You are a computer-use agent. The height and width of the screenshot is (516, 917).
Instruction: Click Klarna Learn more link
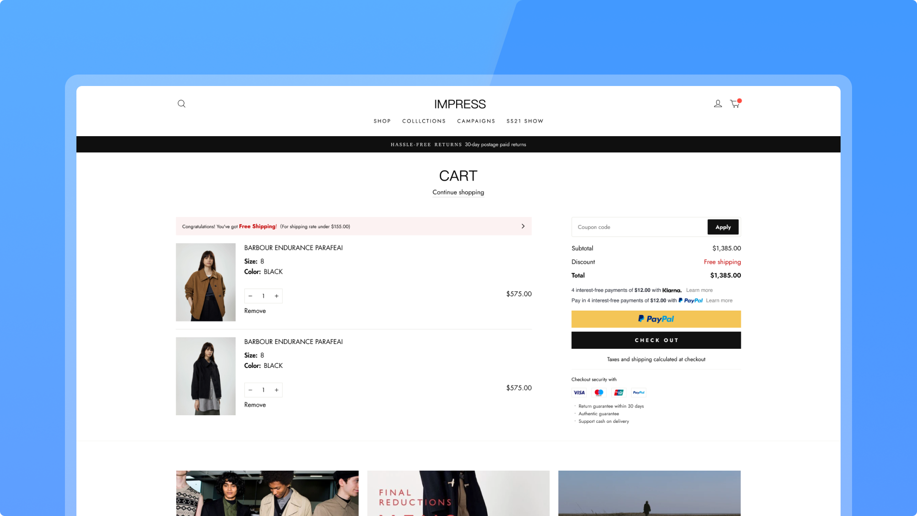[x=699, y=290]
